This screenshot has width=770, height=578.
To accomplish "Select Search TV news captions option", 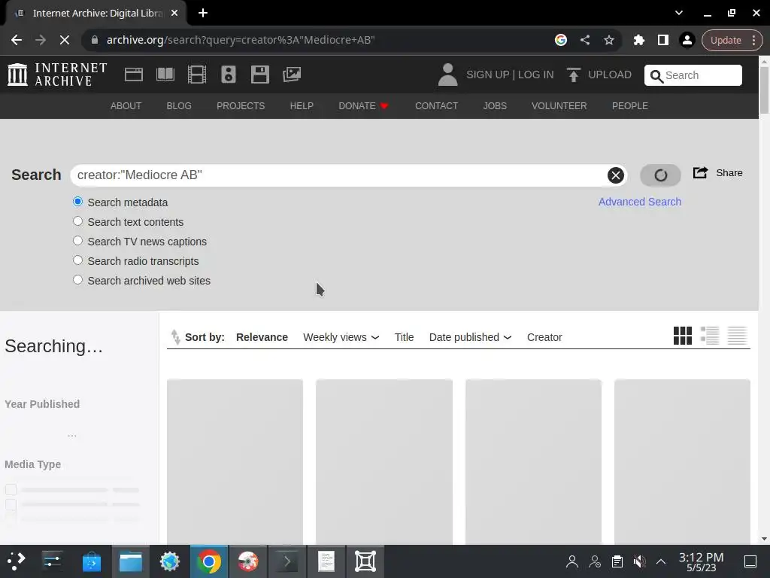I will point(77,241).
